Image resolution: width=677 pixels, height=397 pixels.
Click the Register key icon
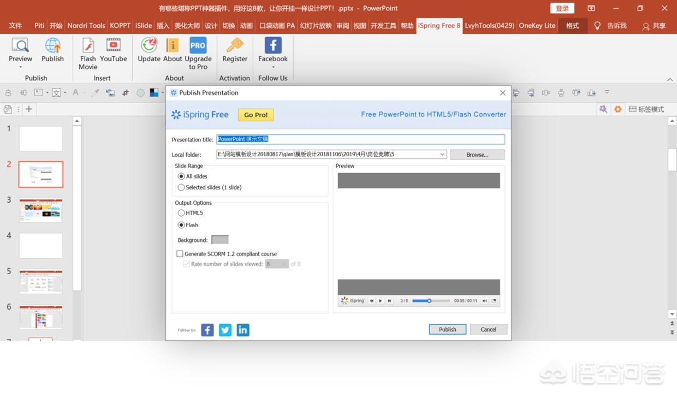tap(235, 46)
